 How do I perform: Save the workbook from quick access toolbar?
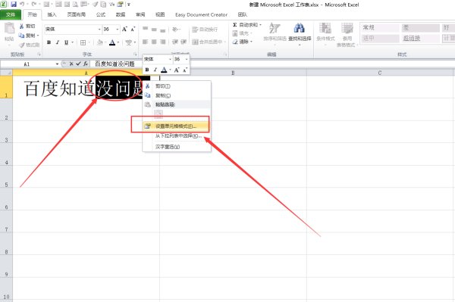point(14,5)
